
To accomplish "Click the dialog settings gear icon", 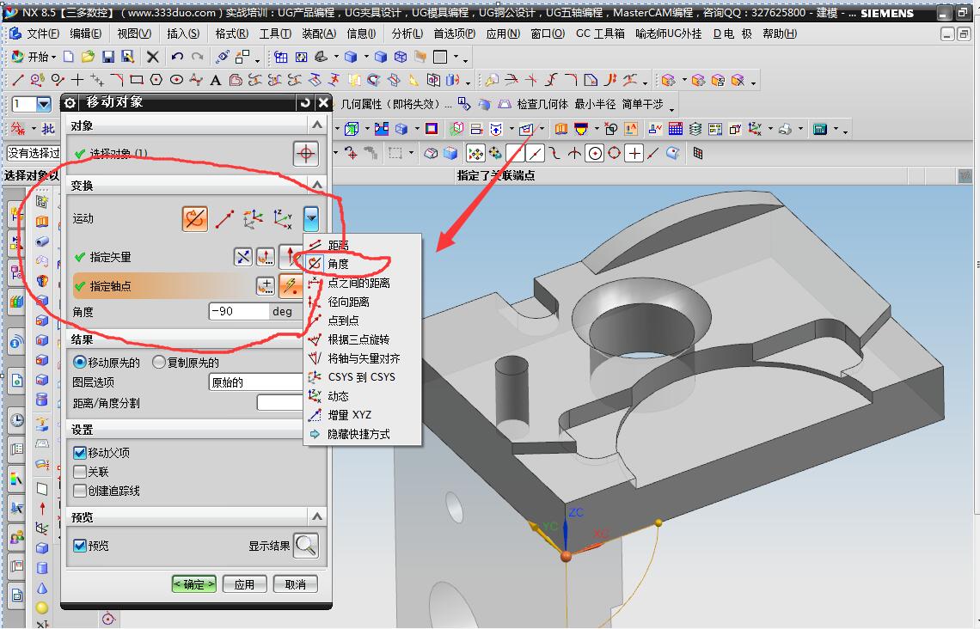I will [x=70, y=103].
